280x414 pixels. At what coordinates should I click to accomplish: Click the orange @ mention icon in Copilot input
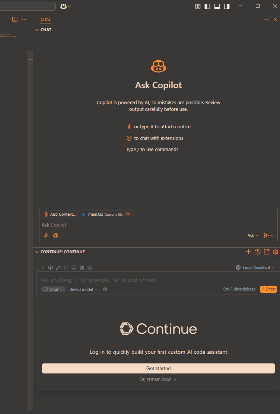55,235
